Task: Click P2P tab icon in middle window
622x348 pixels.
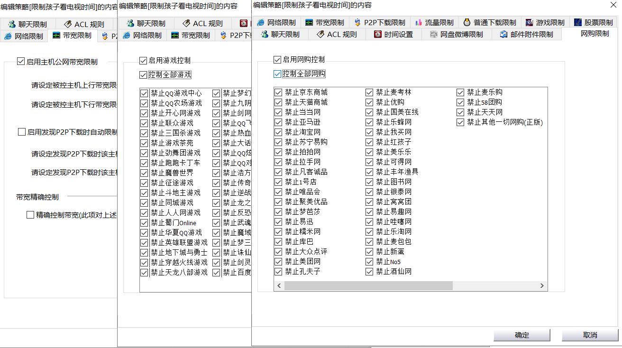Action: (x=224, y=35)
